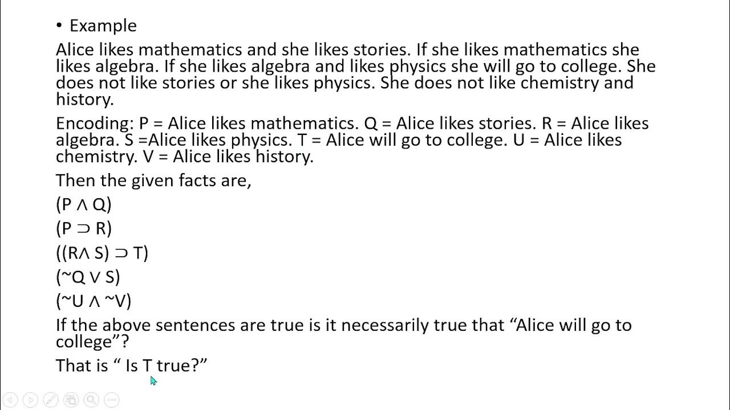The image size is (730, 410).
Task: Click 'Then the given facts are,' line
Action: click(153, 181)
